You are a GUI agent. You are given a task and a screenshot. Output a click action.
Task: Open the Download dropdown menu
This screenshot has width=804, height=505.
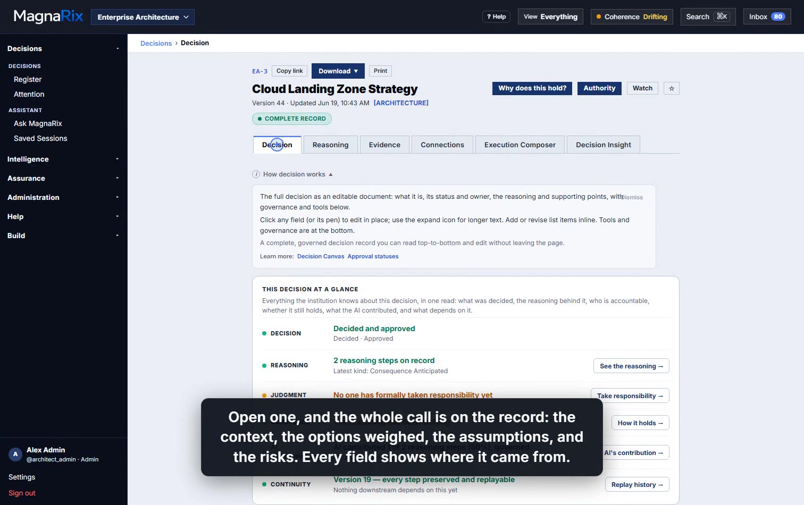[338, 71]
